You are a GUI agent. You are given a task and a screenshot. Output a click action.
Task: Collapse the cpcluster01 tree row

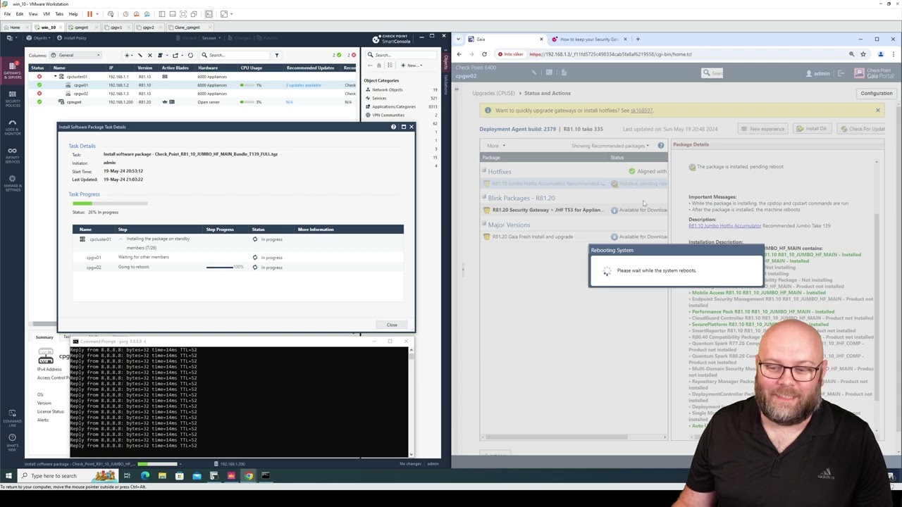[x=56, y=76]
